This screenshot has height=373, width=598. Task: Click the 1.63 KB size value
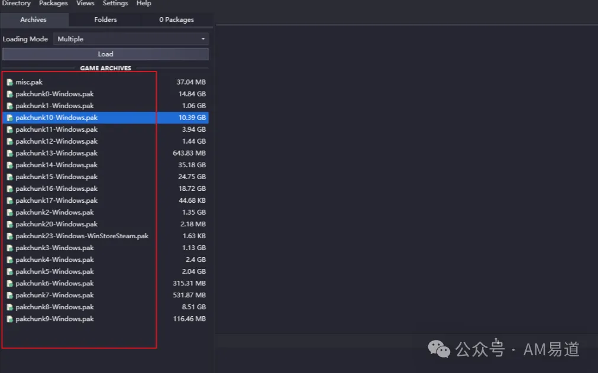click(x=194, y=236)
